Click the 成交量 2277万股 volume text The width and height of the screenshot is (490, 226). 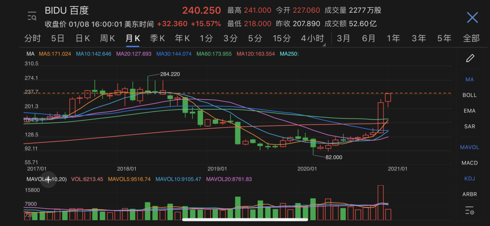[x=353, y=10]
